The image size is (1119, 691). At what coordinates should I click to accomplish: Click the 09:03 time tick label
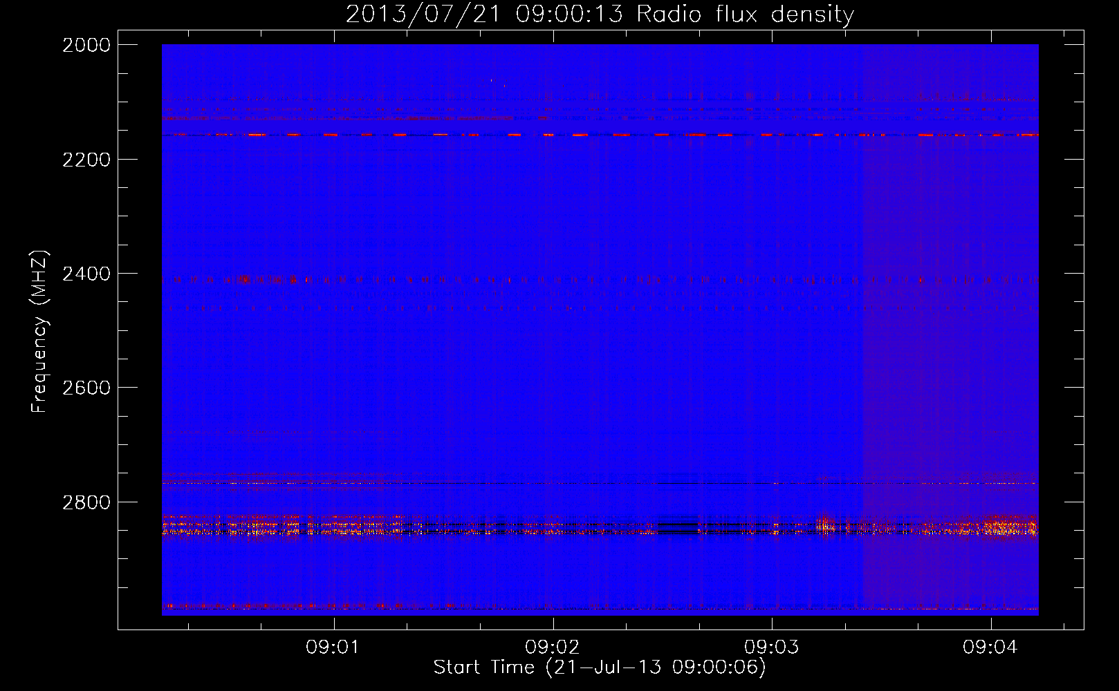(772, 647)
